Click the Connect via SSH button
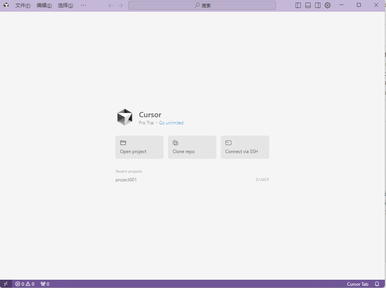The image size is (386, 288). tap(245, 147)
